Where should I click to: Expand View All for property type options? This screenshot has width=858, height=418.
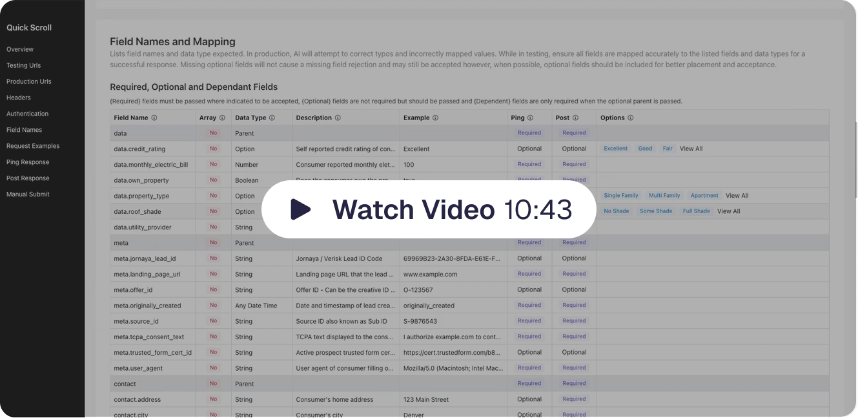[737, 196]
